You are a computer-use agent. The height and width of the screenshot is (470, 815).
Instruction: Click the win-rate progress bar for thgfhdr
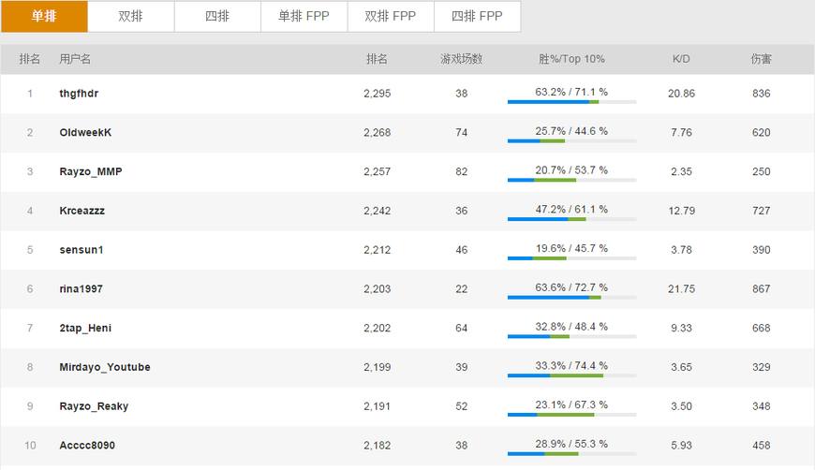coord(571,101)
